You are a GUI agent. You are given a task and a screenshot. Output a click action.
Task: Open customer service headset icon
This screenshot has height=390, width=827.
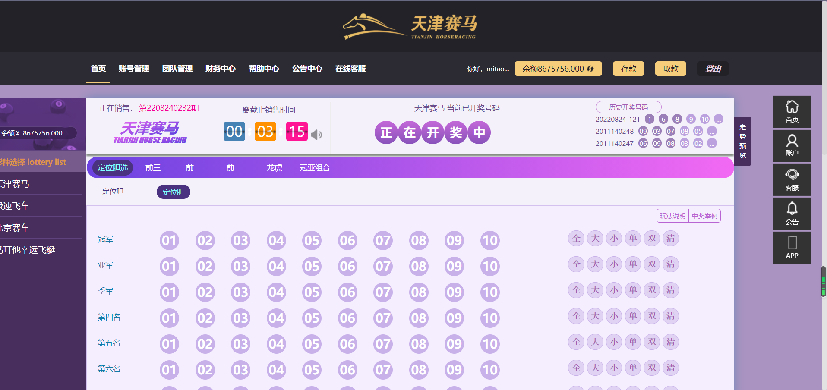(792, 175)
